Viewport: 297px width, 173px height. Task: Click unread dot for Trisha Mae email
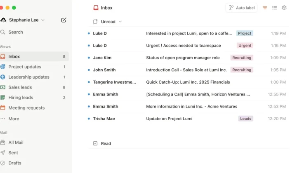[89, 119]
